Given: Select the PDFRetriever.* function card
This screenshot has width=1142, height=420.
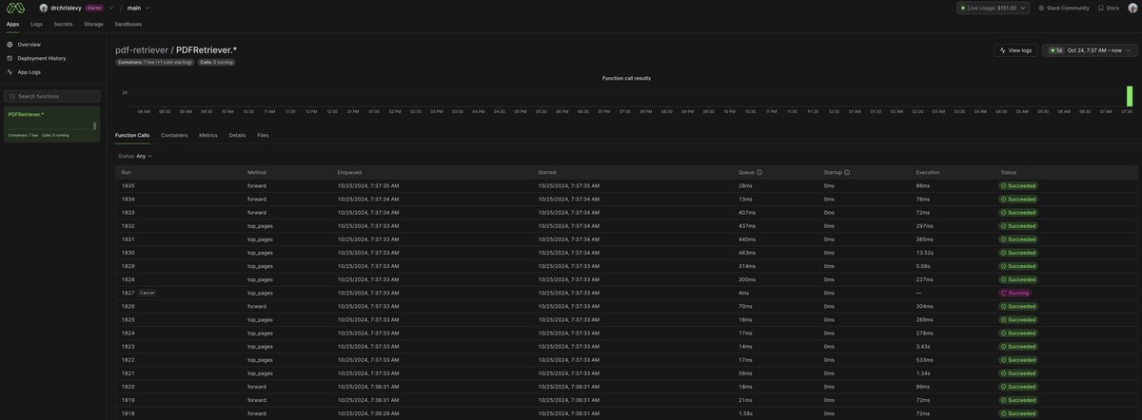Looking at the screenshot, I should (x=52, y=124).
